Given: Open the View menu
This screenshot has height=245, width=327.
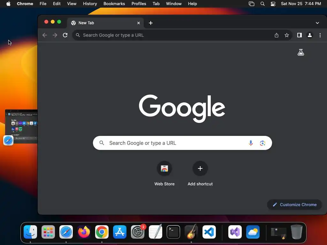Looking at the screenshot, I should coord(72,4).
